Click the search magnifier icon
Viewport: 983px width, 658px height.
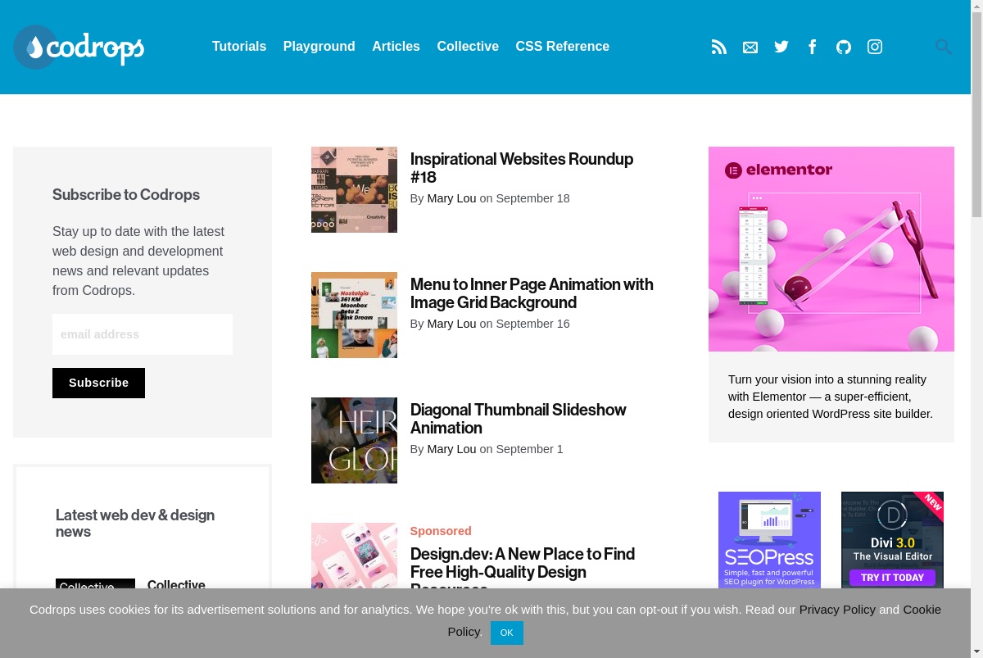click(x=944, y=47)
